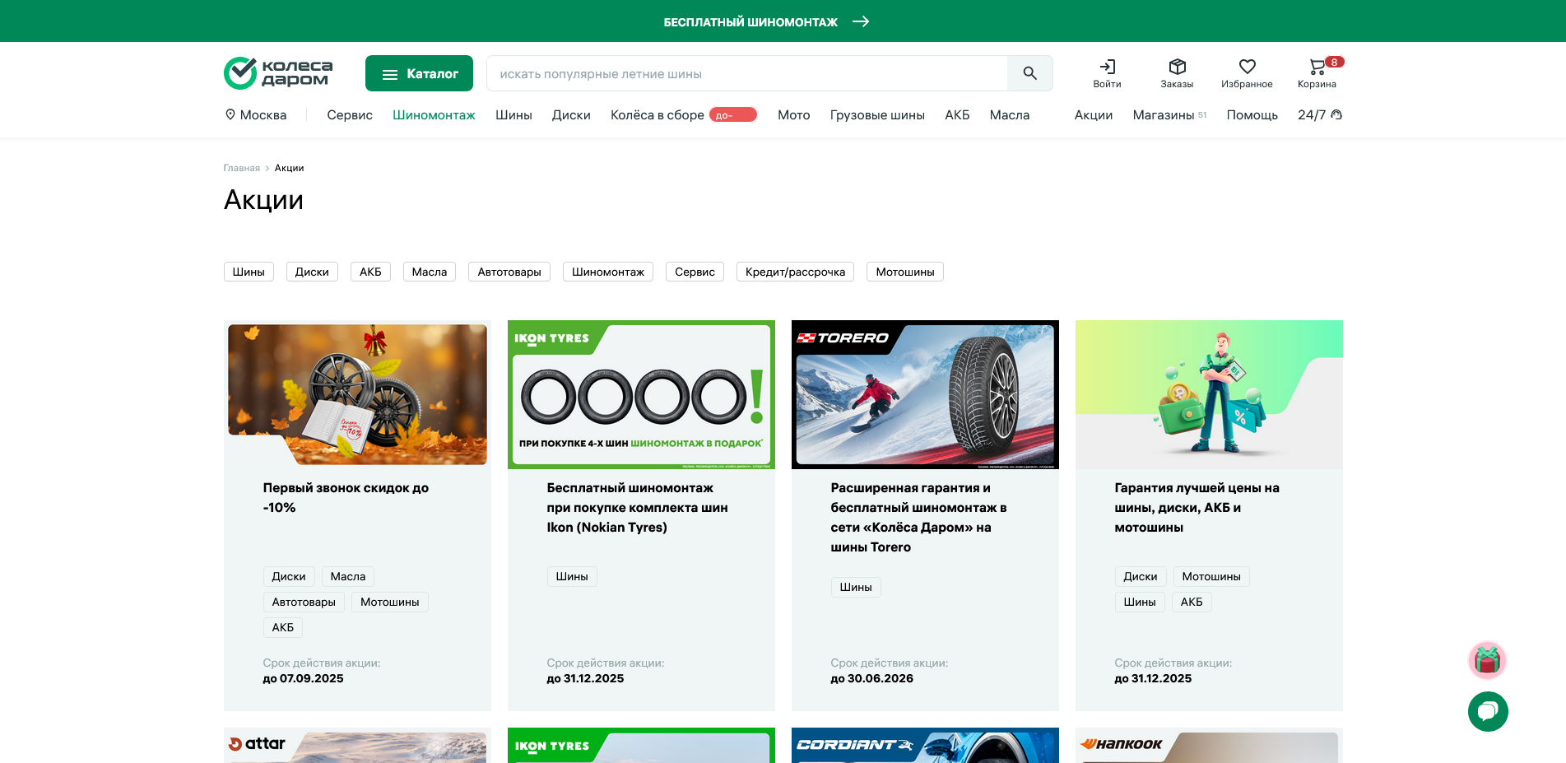Open Шиномонтаж in the navigation menu

pyautogui.click(x=434, y=115)
